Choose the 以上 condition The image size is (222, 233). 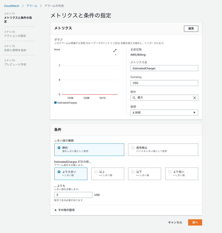click(x=108, y=174)
